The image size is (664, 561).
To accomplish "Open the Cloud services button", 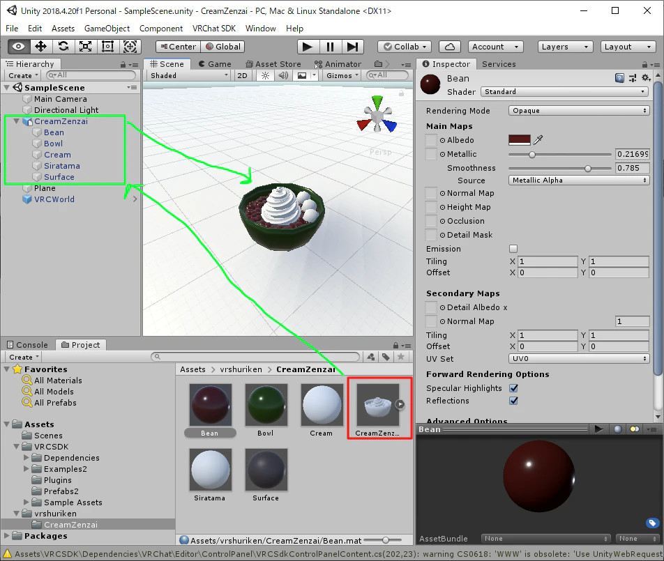I will coord(450,47).
